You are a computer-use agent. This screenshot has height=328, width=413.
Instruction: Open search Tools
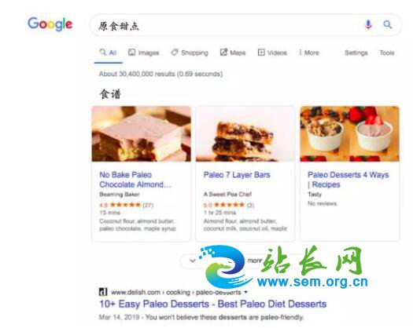(387, 53)
